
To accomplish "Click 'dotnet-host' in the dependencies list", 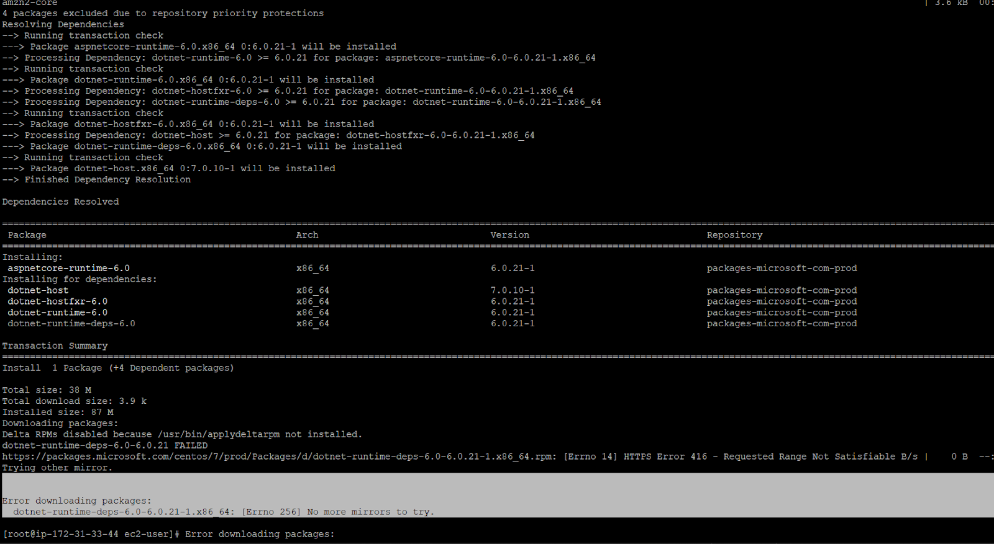I will point(38,290).
